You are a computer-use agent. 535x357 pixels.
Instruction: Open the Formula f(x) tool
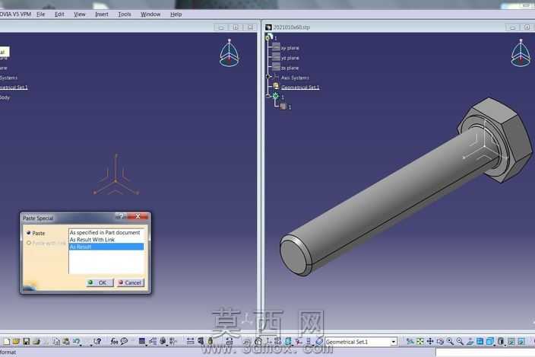click(114, 341)
